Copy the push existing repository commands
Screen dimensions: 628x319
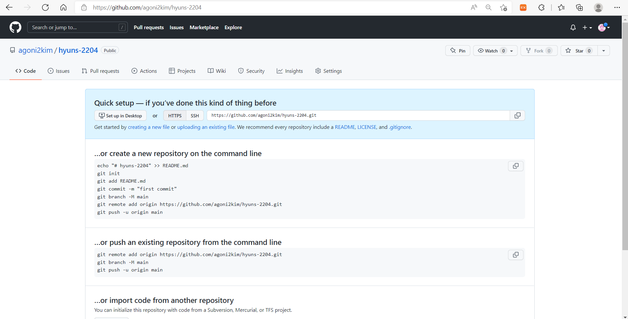(x=516, y=255)
